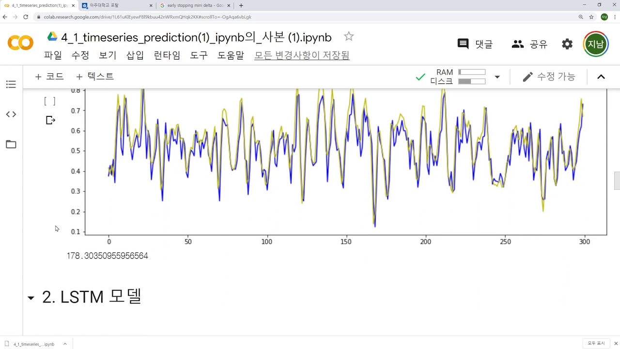Open the 도움말 menu
Viewport: 620px width, 349px height.
[x=231, y=55]
